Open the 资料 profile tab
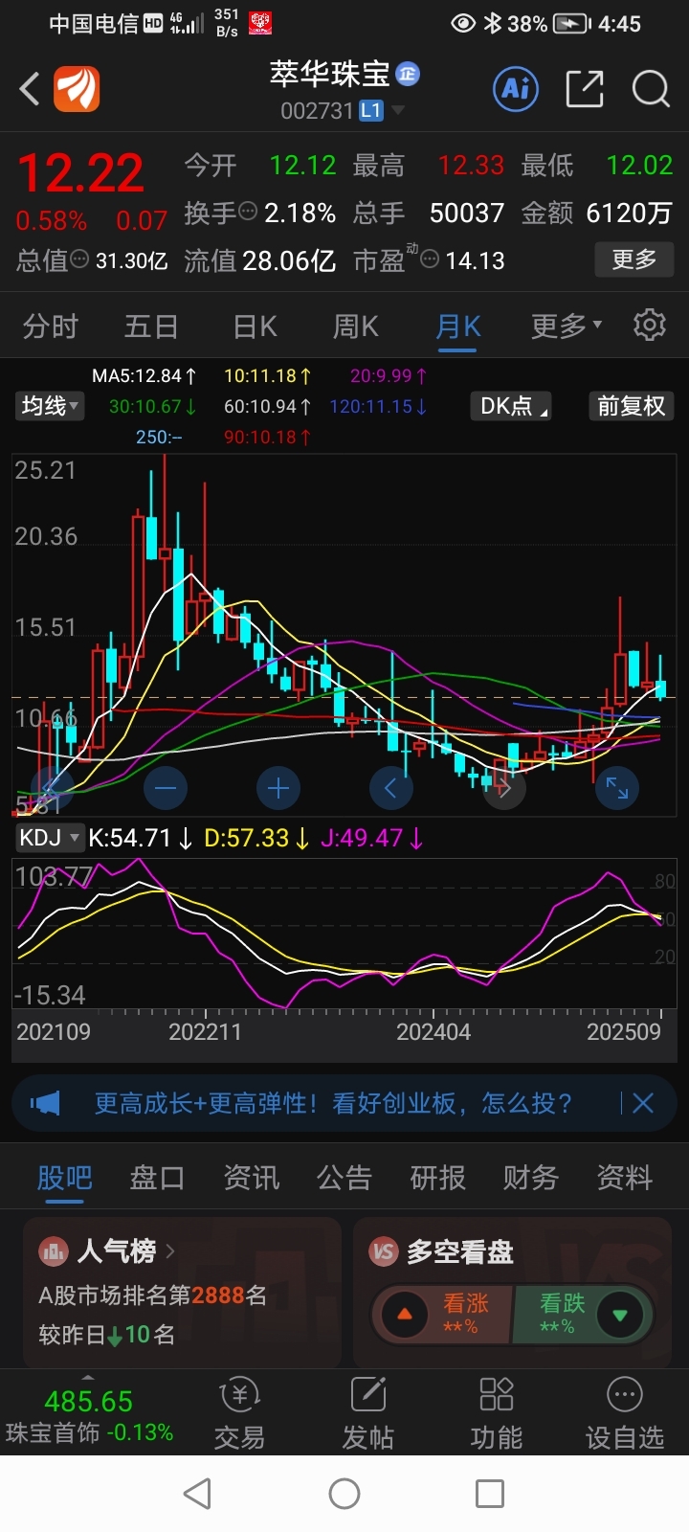 [624, 1178]
